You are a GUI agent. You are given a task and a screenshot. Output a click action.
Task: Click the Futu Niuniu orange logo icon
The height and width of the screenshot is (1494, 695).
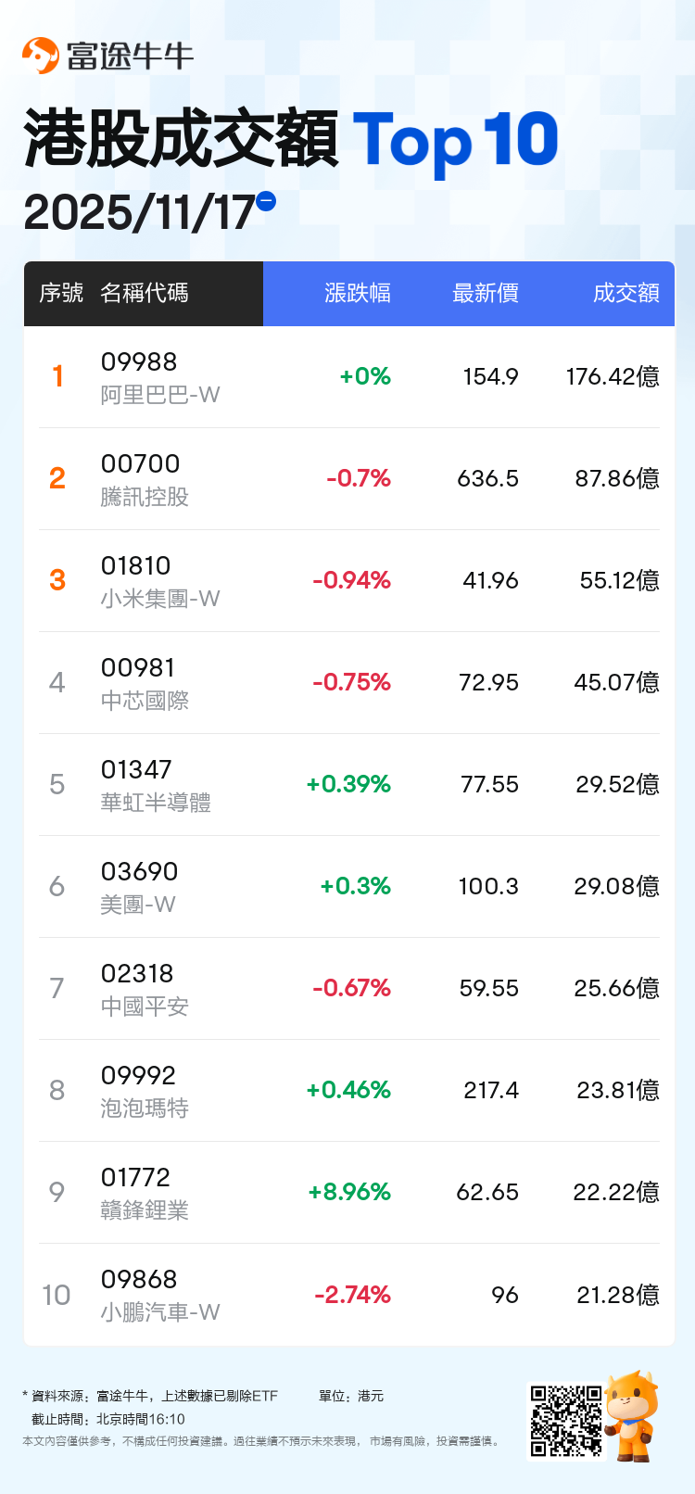click(x=41, y=56)
